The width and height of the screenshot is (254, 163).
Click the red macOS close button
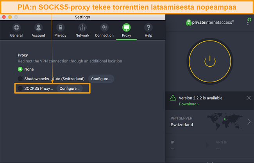pyautogui.click(x=4, y=18)
